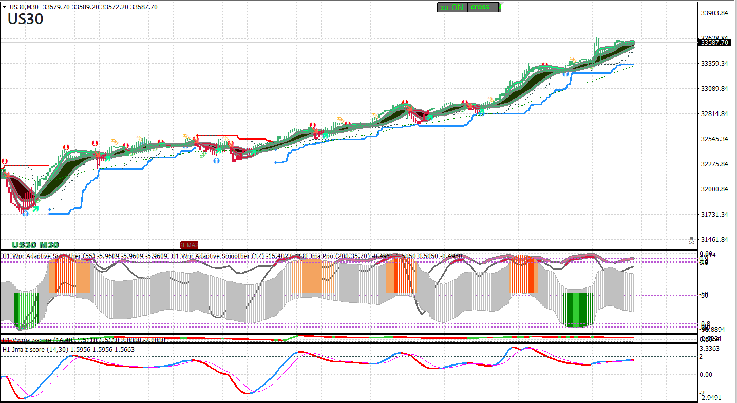Click the 31731.34 price scale label
Image resolution: width=737 pixels, height=403 pixels.
click(714, 215)
